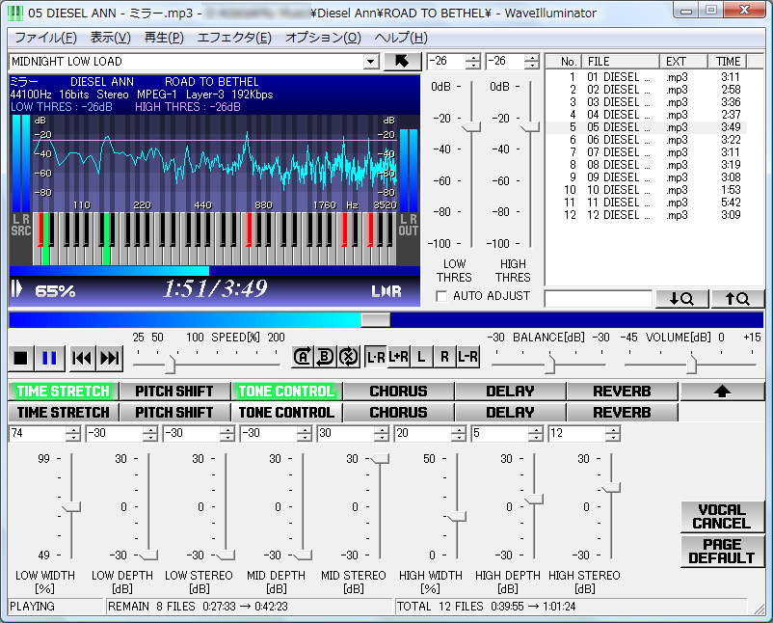Switch to the CHORUS effect tab
The width and height of the screenshot is (773, 623).
[397, 412]
